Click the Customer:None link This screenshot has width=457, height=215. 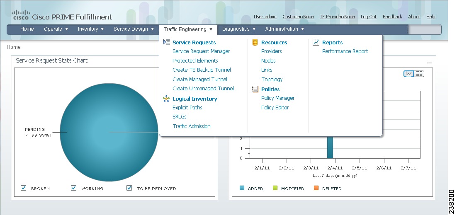298,17
